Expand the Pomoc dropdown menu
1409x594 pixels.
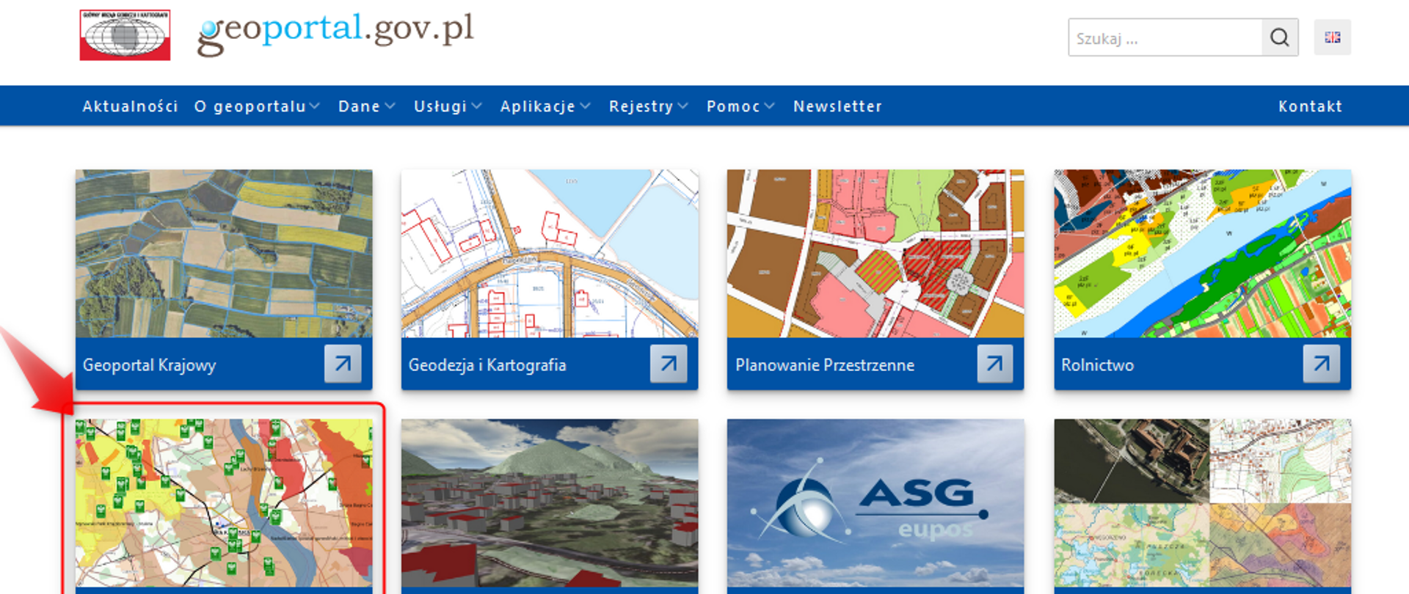(740, 106)
